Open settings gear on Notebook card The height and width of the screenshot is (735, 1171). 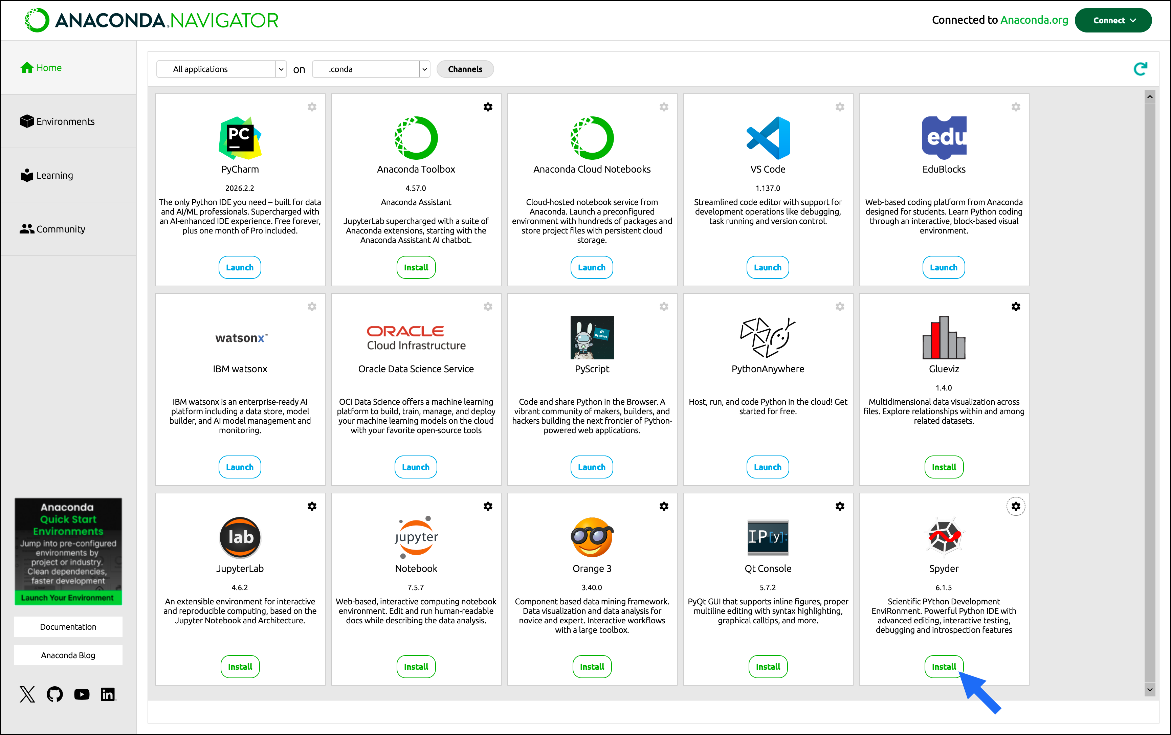coord(488,507)
